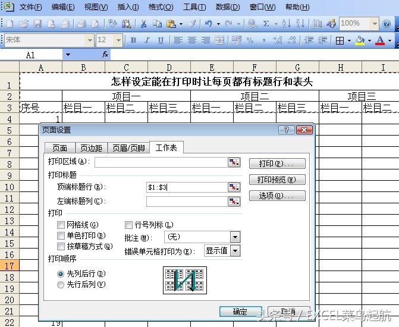Expand the Borders options arrow
This screenshot has height=327, width=399.
pyautogui.click(x=349, y=40)
